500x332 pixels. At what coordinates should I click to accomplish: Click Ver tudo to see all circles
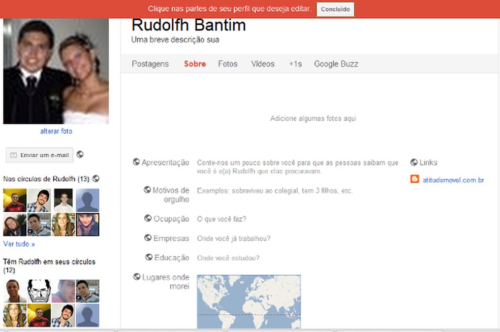click(x=17, y=244)
